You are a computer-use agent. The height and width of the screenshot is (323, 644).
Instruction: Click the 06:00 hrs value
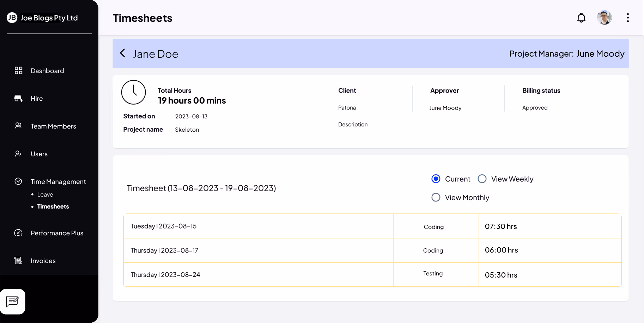(x=501, y=250)
